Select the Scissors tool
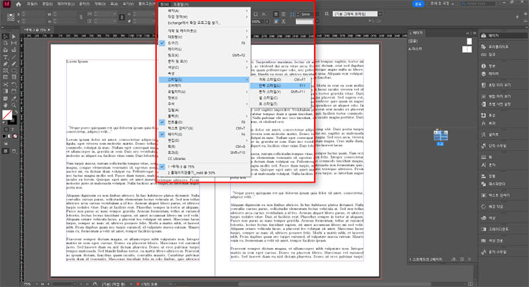The height and width of the screenshot is (287, 529). tap(6, 84)
